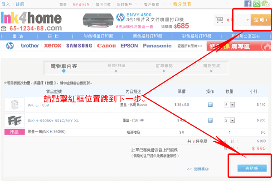272x181 pixels.
Task: Open the 特價搶購專區 banner
Action: (239, 46)
